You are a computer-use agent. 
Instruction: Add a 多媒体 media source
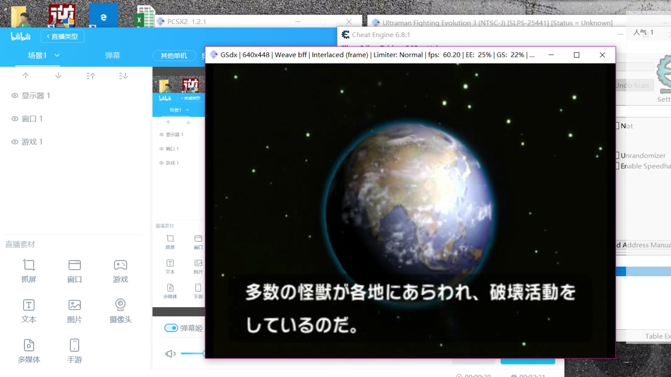[29, 351]
